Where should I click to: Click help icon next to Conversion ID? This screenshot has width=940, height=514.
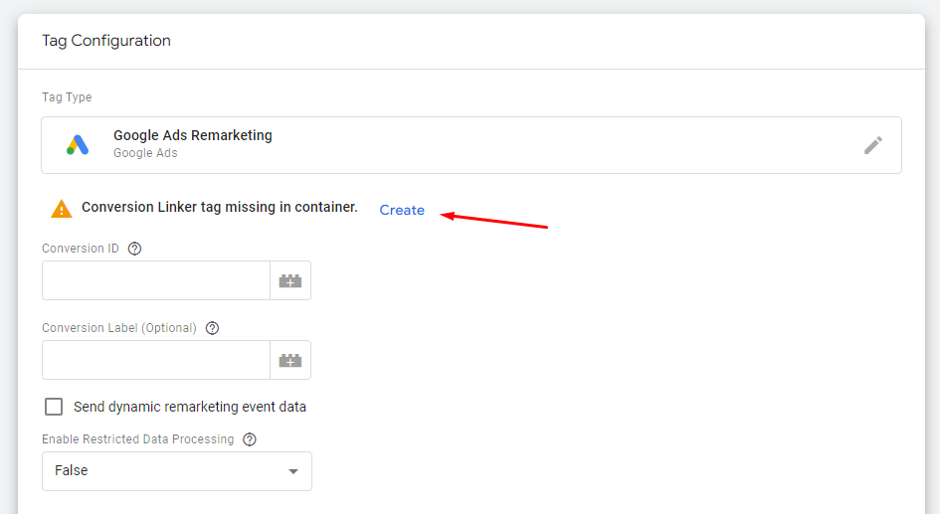(135, 249)
